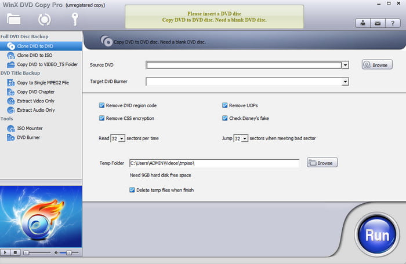The image size is (406, 264).
Task: Click the Tools section heading
Action: [7, 119]
